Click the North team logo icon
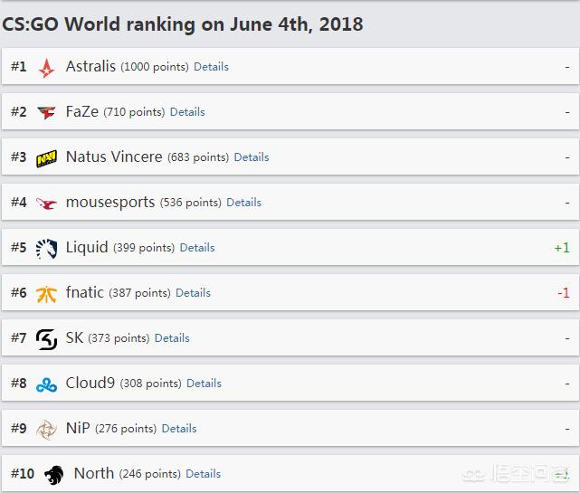 (x=53, y=474)
